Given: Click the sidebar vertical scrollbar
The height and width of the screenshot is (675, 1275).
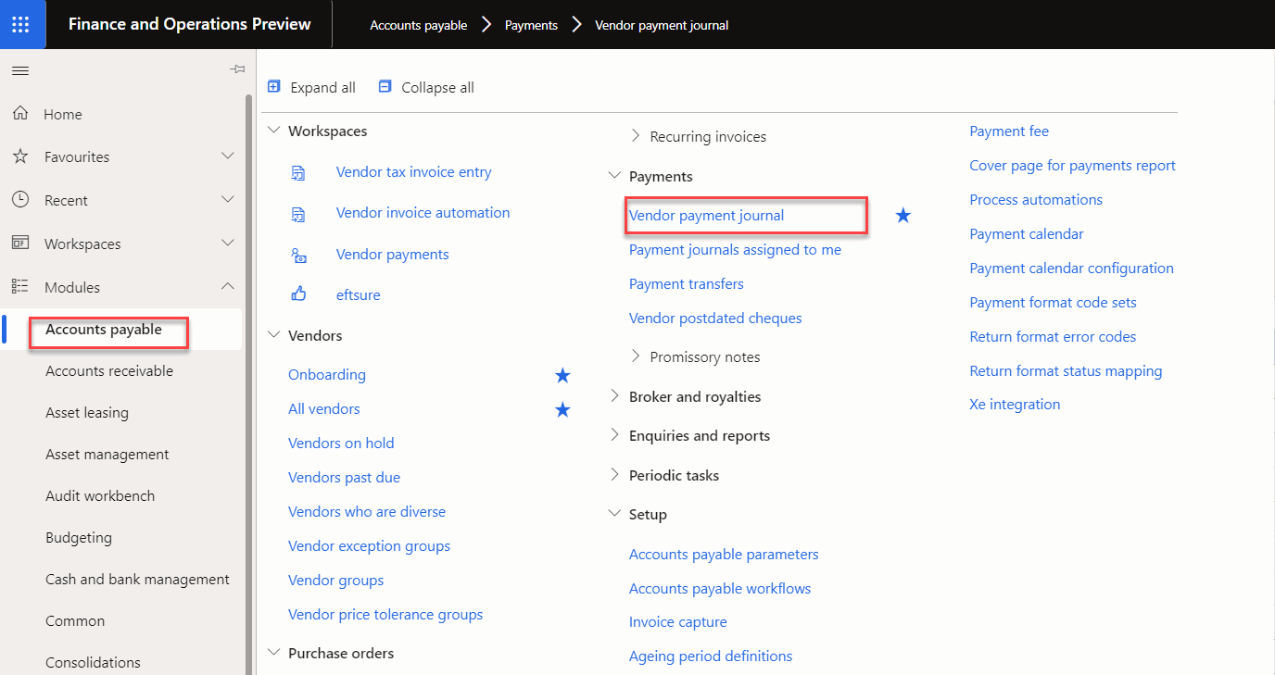Looking at the screenshot, I should 248,384.
